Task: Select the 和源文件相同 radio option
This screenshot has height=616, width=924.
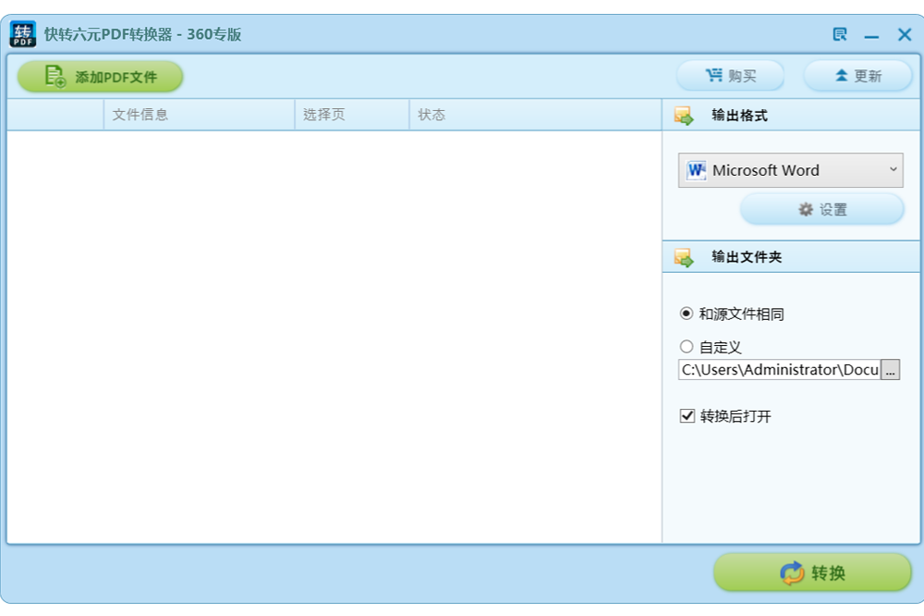Action: pyautogui.click(x=687, y=314)
